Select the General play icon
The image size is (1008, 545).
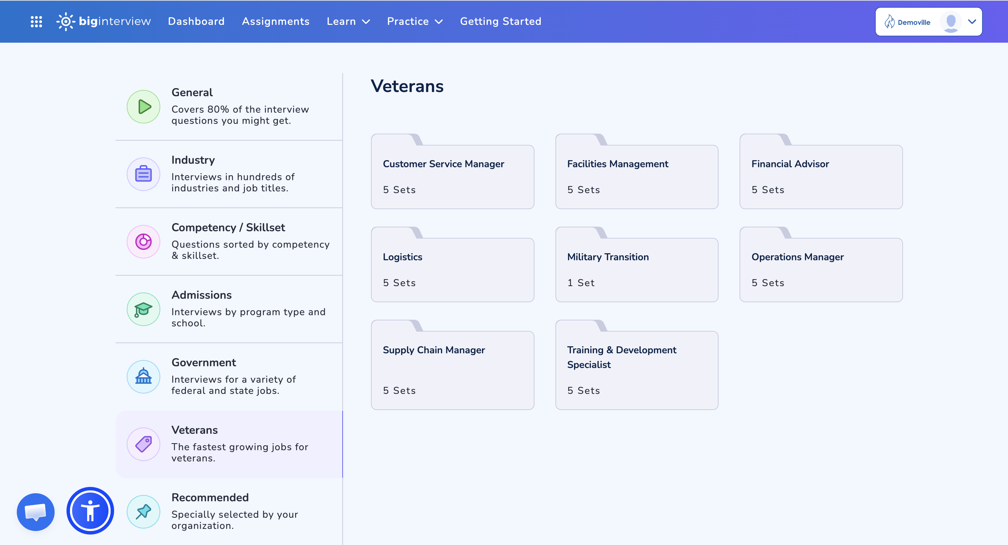pos(143,106)
